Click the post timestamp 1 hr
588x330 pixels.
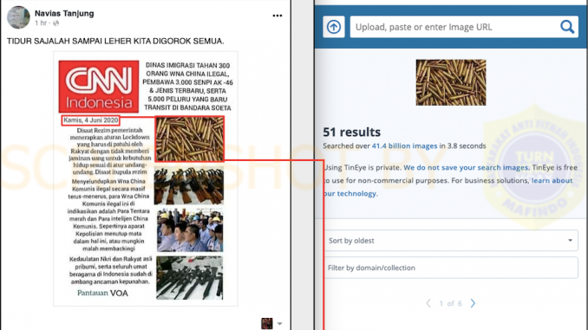41,23
